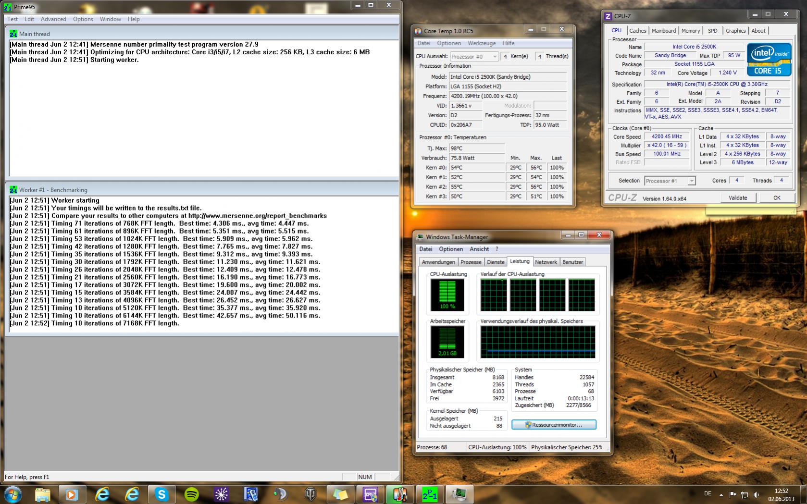Switch to the Memory tab in CPU-Z

point(691,31)
